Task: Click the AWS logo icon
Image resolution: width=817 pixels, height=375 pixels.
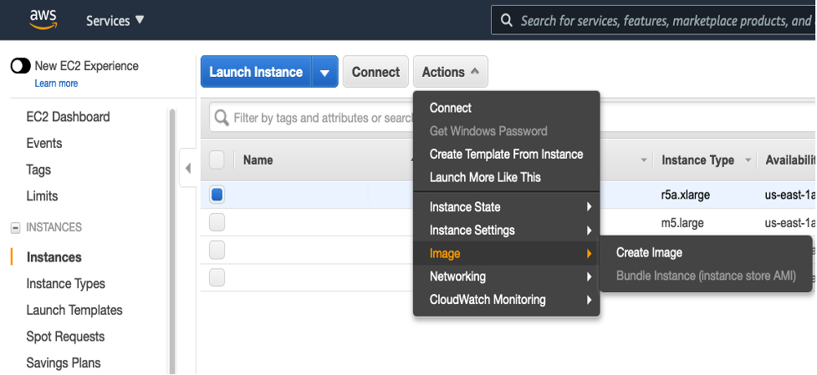Action: point(42,19)
